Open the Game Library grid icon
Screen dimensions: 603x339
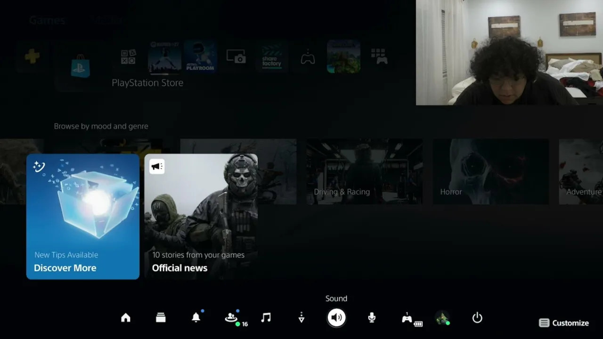click(379, 56)
